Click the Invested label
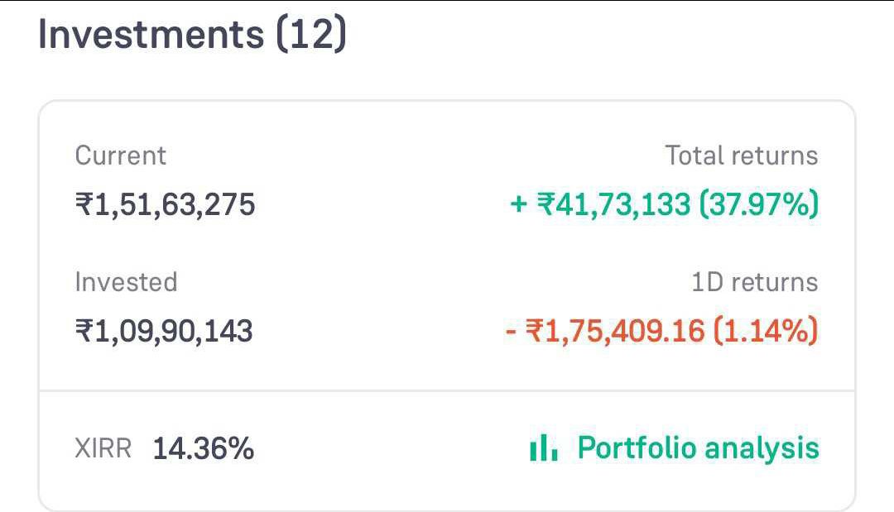894x512 pixels. 126,282
